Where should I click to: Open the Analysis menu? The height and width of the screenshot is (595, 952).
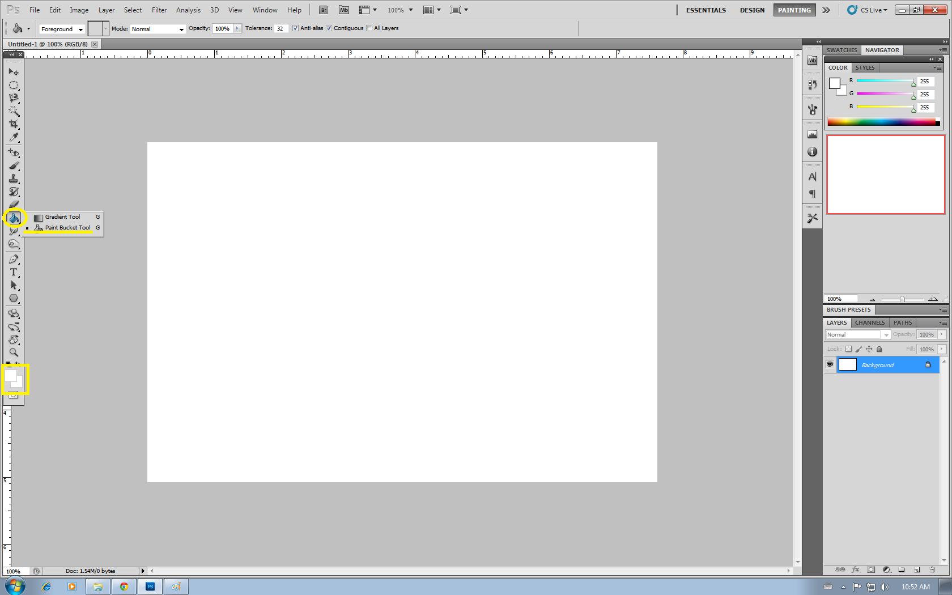[188, 10]
